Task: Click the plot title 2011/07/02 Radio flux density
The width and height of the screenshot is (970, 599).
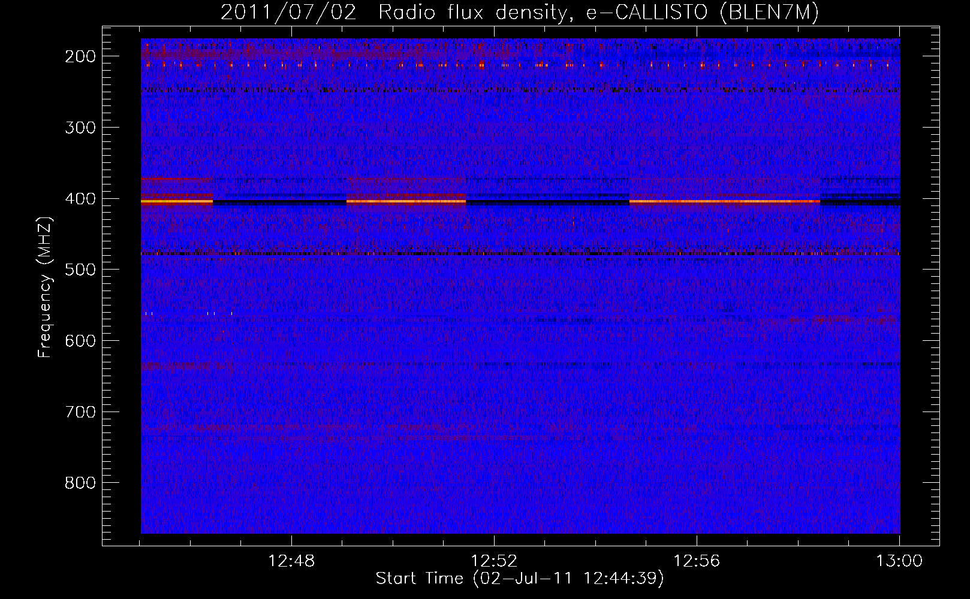Action: click(x=520, y=13)
